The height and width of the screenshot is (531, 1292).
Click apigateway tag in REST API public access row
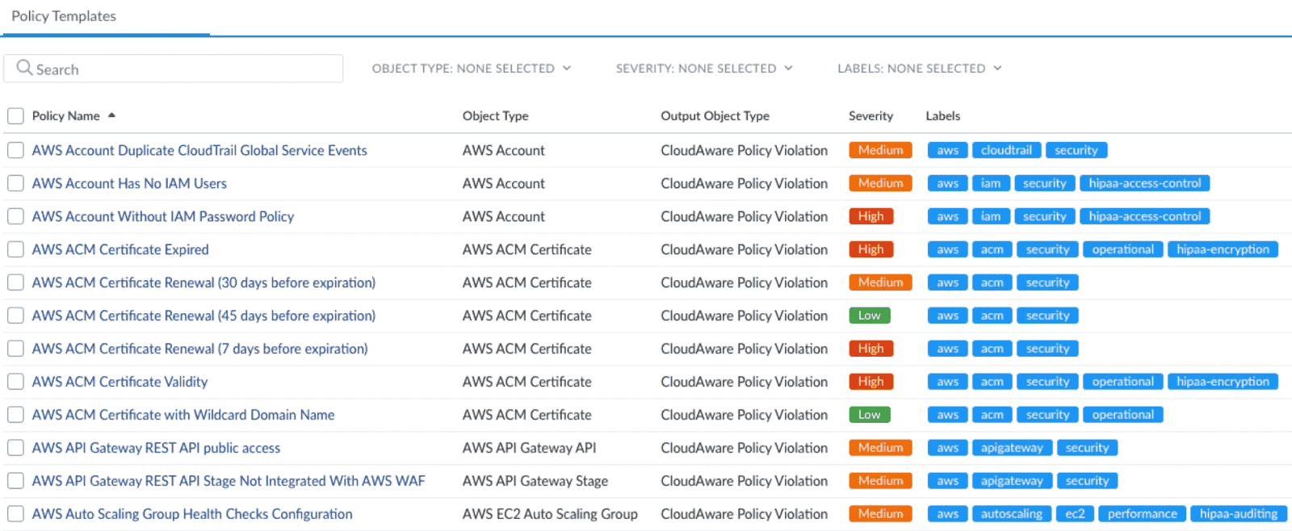pos(1012,448)
